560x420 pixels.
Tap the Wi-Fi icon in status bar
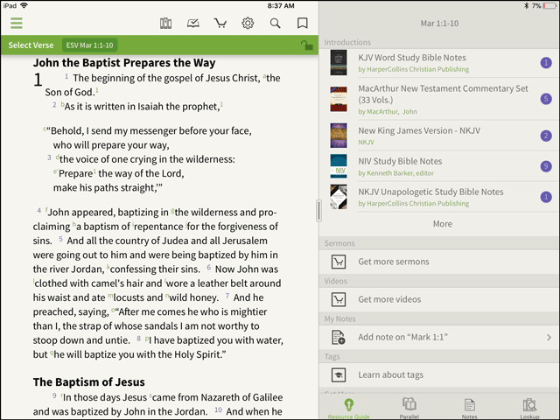[24, 6]
